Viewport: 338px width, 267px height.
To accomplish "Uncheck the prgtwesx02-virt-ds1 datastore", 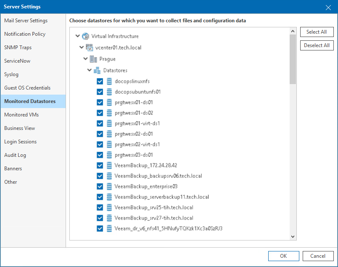I will [x=100, y=144].
